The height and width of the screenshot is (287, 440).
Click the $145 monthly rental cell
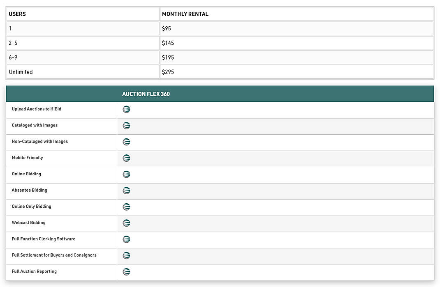pyautogui.click(x=168, y=43)
